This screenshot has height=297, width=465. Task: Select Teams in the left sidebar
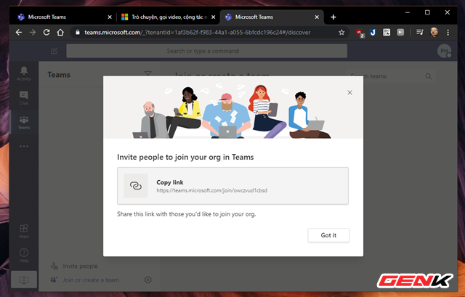[x=24, y=122]
